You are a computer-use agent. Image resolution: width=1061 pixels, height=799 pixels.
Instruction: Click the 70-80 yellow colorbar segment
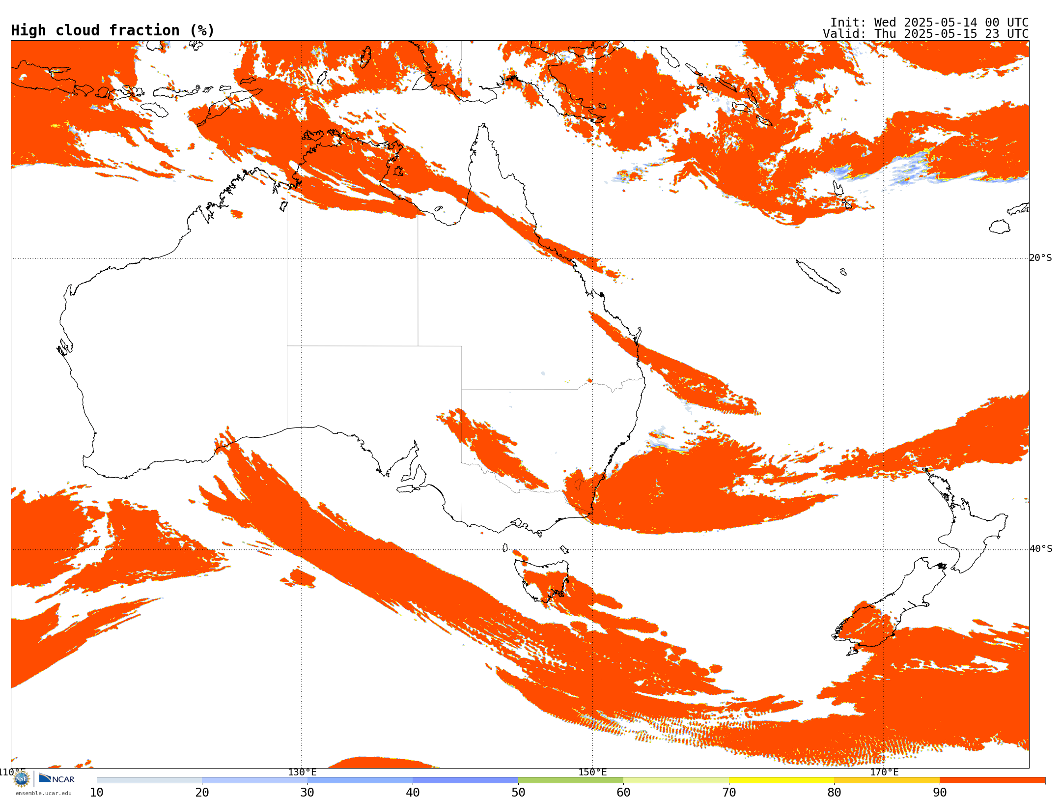click(x=782, y=780)
